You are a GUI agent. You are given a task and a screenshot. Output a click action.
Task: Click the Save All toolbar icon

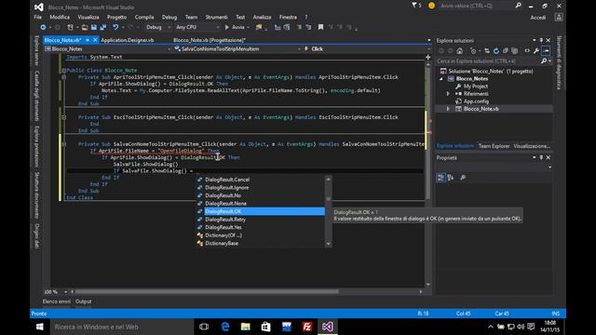click(103, 27)
